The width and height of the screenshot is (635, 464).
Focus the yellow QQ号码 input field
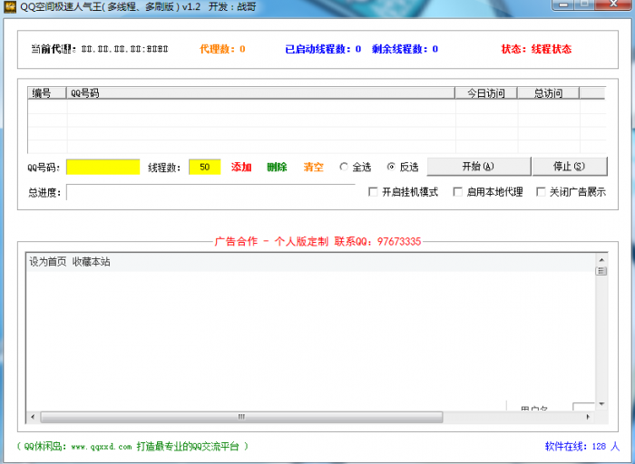(103, 167)
